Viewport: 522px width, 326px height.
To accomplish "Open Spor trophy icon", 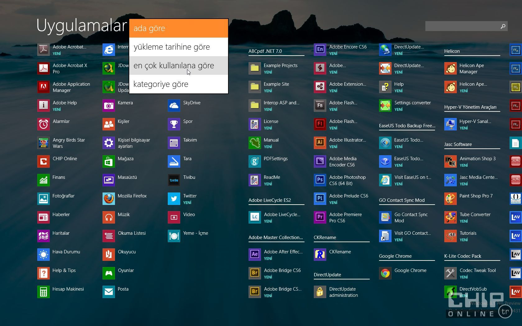I will (174, 124).
